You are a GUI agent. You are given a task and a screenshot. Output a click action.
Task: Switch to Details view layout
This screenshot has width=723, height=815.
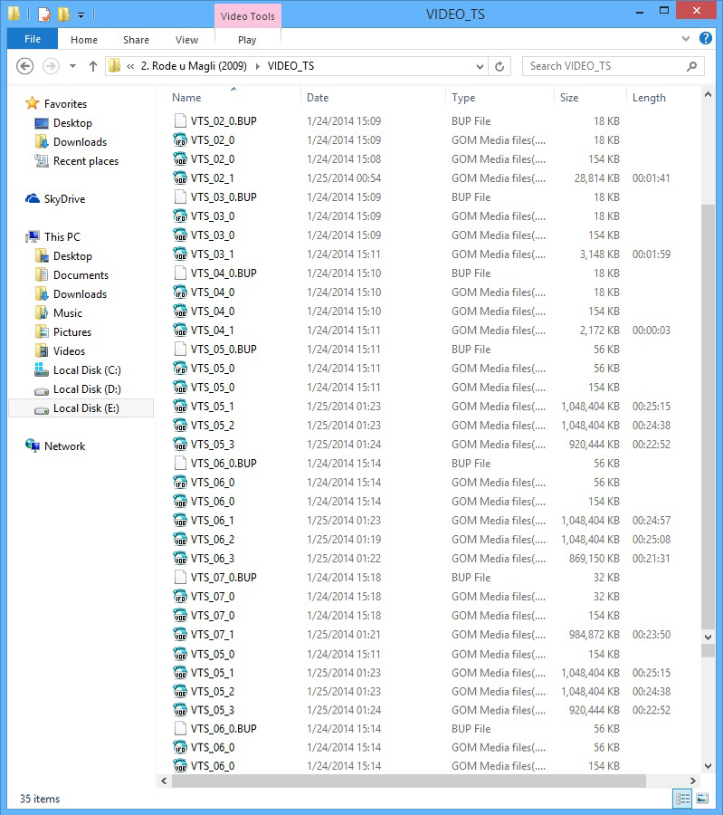coord(682,798)
